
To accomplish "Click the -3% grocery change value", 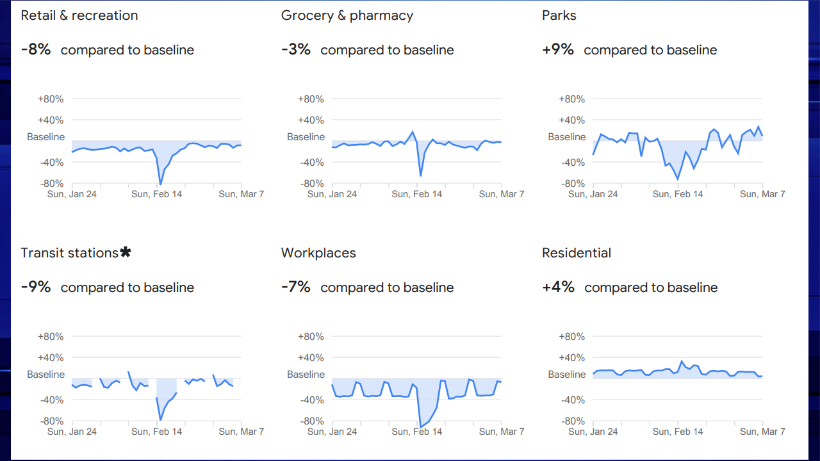I will coord(296,50).
